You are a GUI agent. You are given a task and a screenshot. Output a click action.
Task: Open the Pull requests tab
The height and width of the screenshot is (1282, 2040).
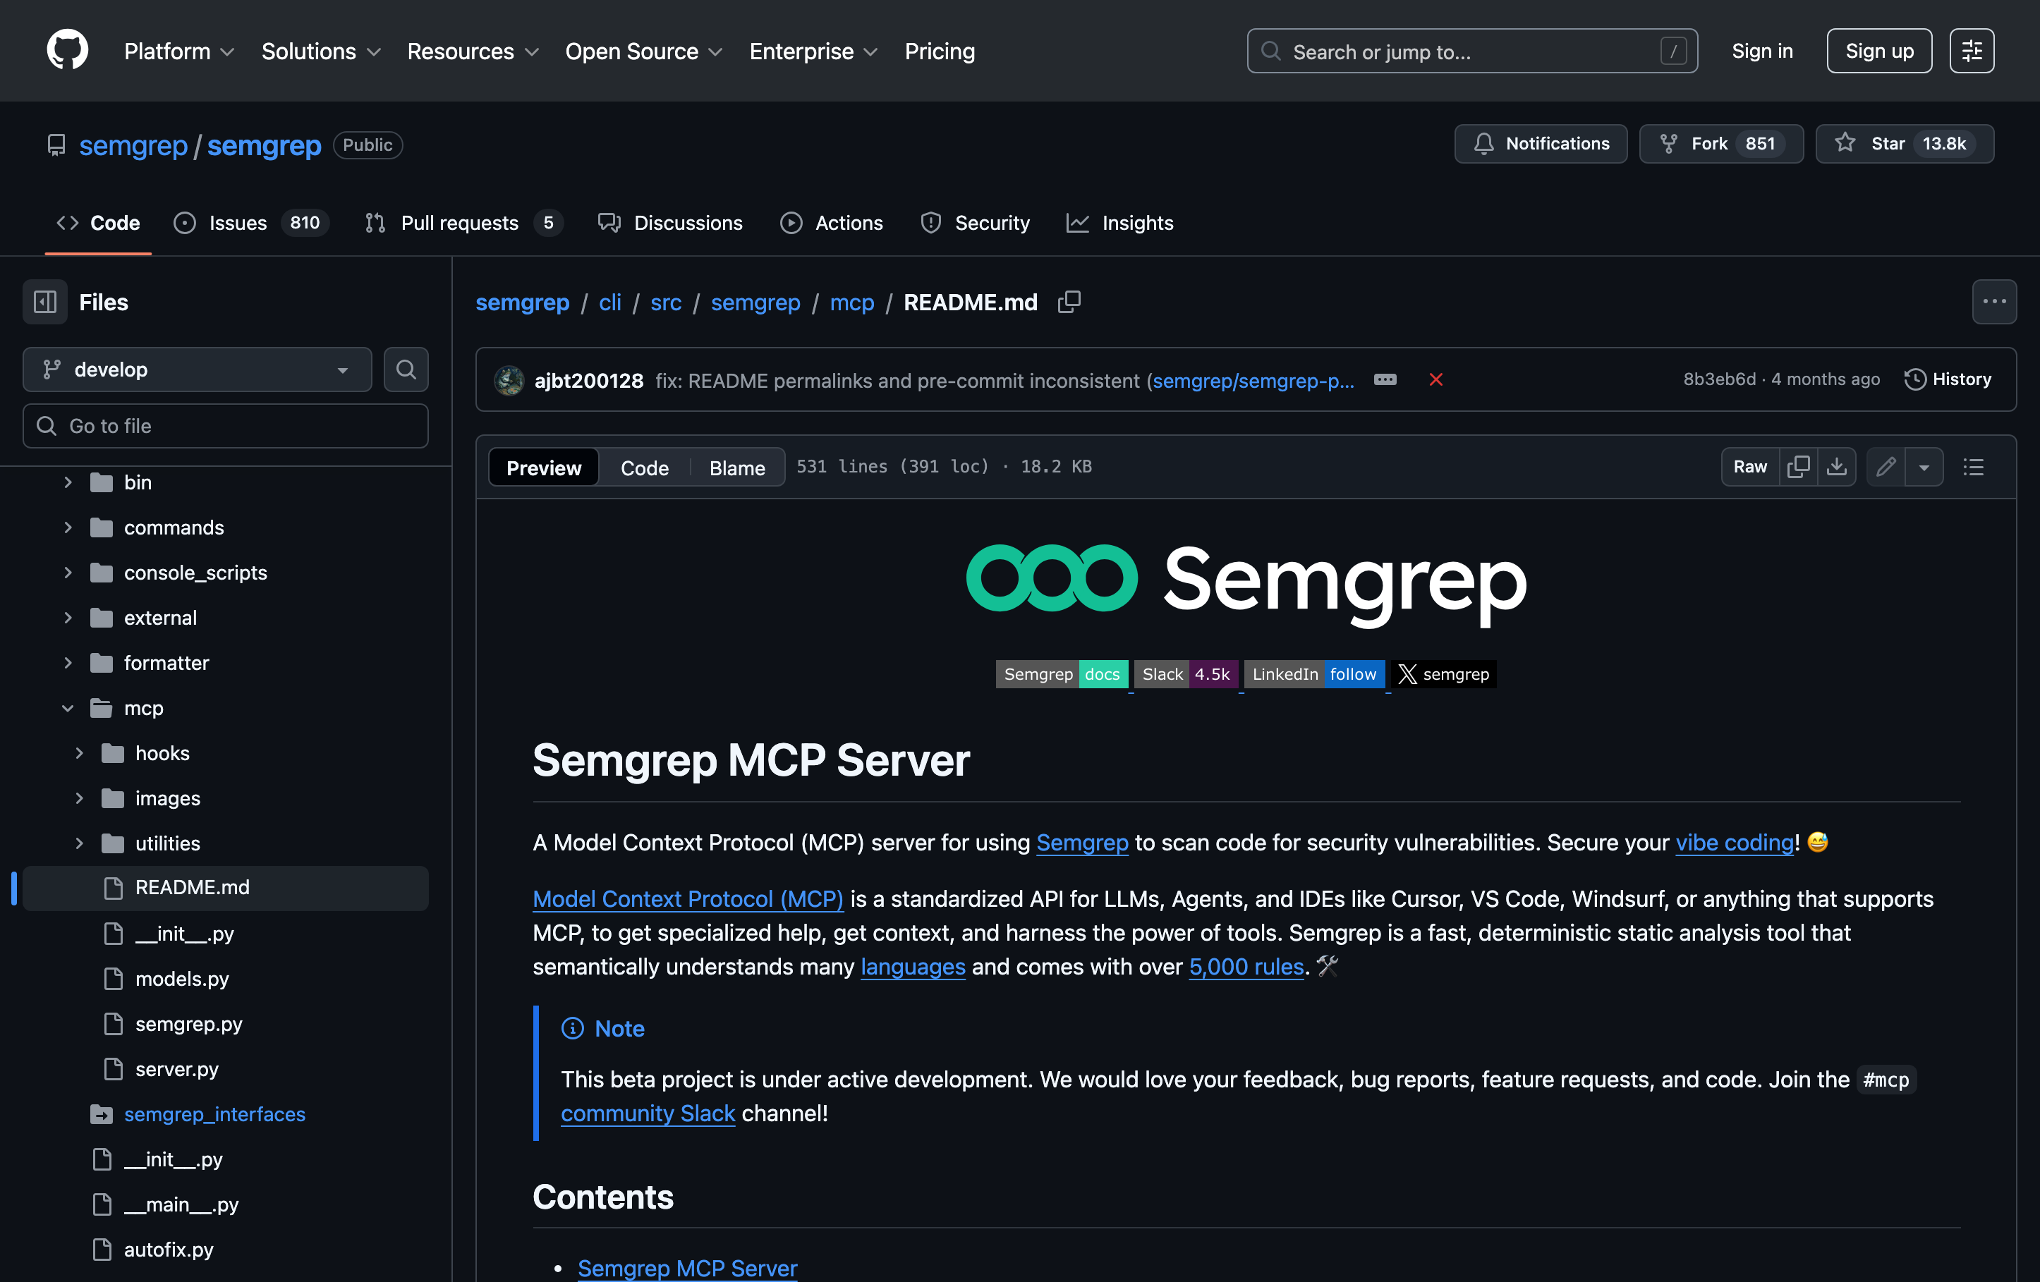(x=459, y=223)
